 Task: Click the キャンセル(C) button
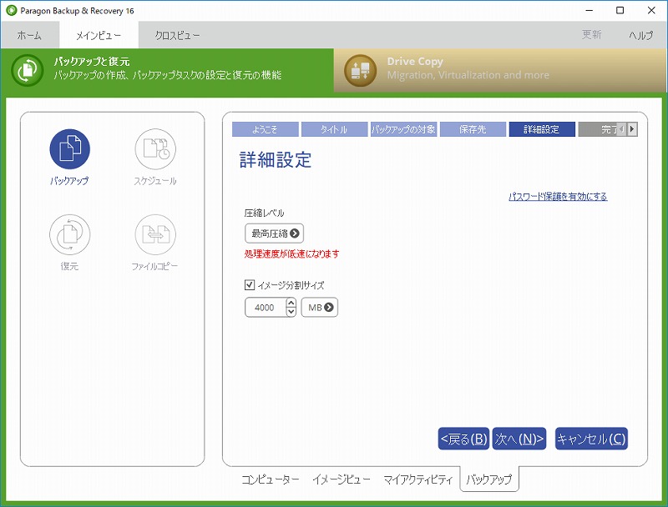pos(591,439)
